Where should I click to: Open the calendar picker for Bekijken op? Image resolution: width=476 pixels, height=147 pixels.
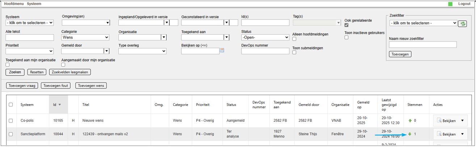[222, 50]
